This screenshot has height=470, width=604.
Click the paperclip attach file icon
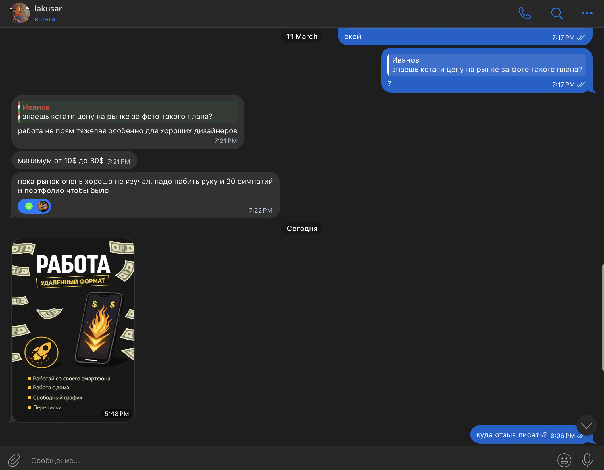click(14, 460)
